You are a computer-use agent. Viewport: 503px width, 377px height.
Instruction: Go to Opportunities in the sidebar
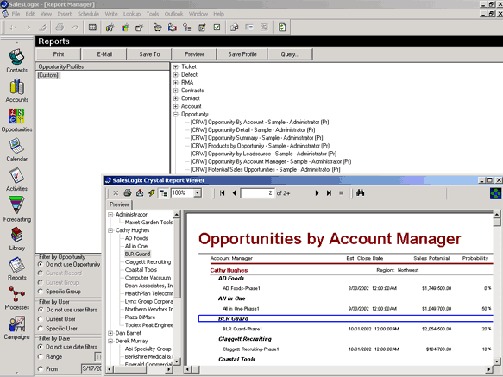[x=16, y=120]
